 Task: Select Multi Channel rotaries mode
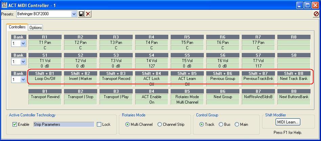click(x=127, y=124)
